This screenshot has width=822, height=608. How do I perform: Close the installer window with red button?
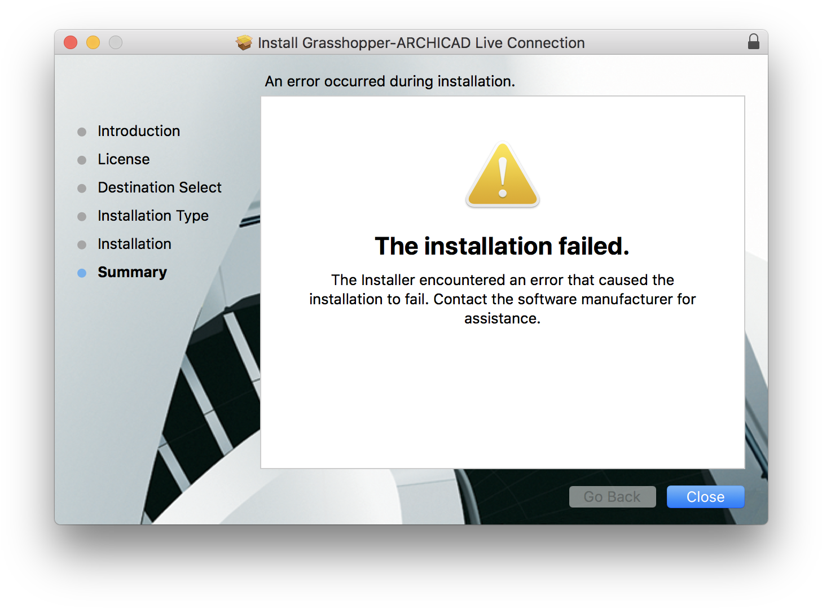point(71,42)
